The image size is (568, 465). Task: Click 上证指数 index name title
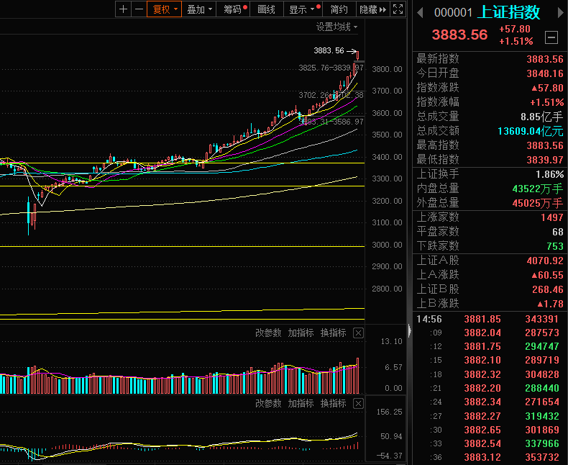click(x=508, y=13)
